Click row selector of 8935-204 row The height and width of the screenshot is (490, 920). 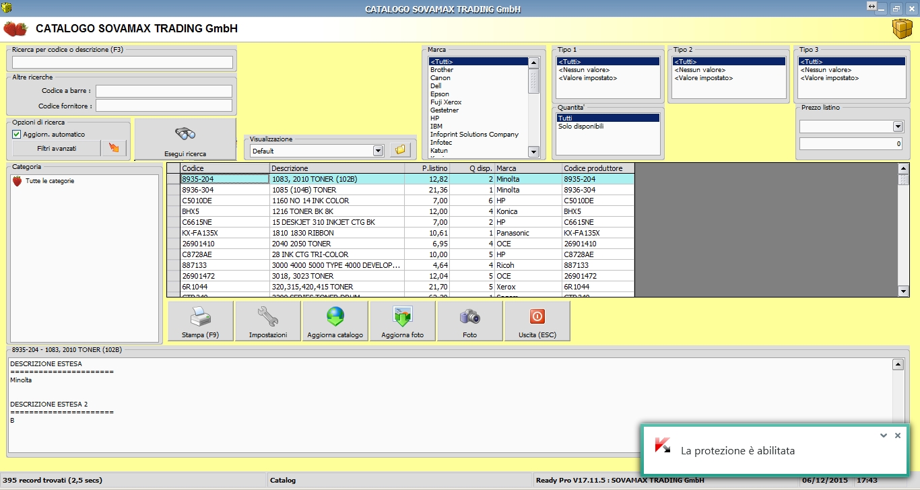(174, 179)
